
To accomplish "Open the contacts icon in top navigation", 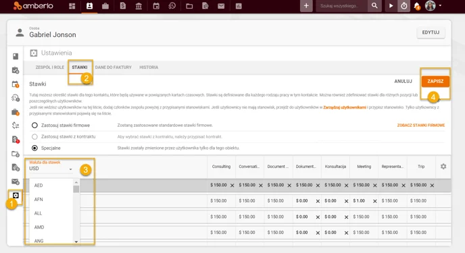I will pos(89,6).
